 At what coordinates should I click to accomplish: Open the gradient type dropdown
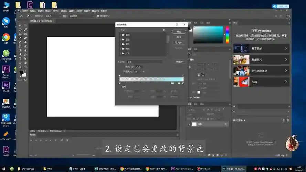click(x=138, y=66)
